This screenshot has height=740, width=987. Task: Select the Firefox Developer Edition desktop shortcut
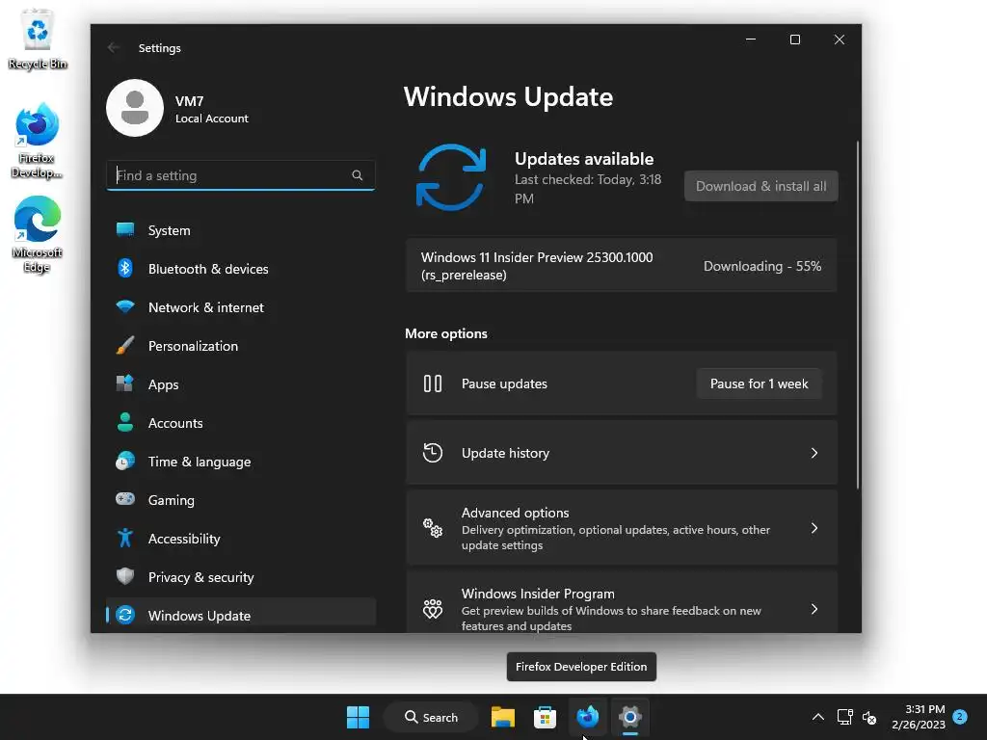[38, 141]
